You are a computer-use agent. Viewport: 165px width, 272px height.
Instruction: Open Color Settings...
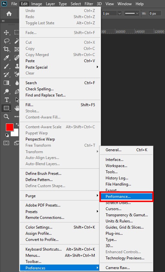click(x=60, y=227)
